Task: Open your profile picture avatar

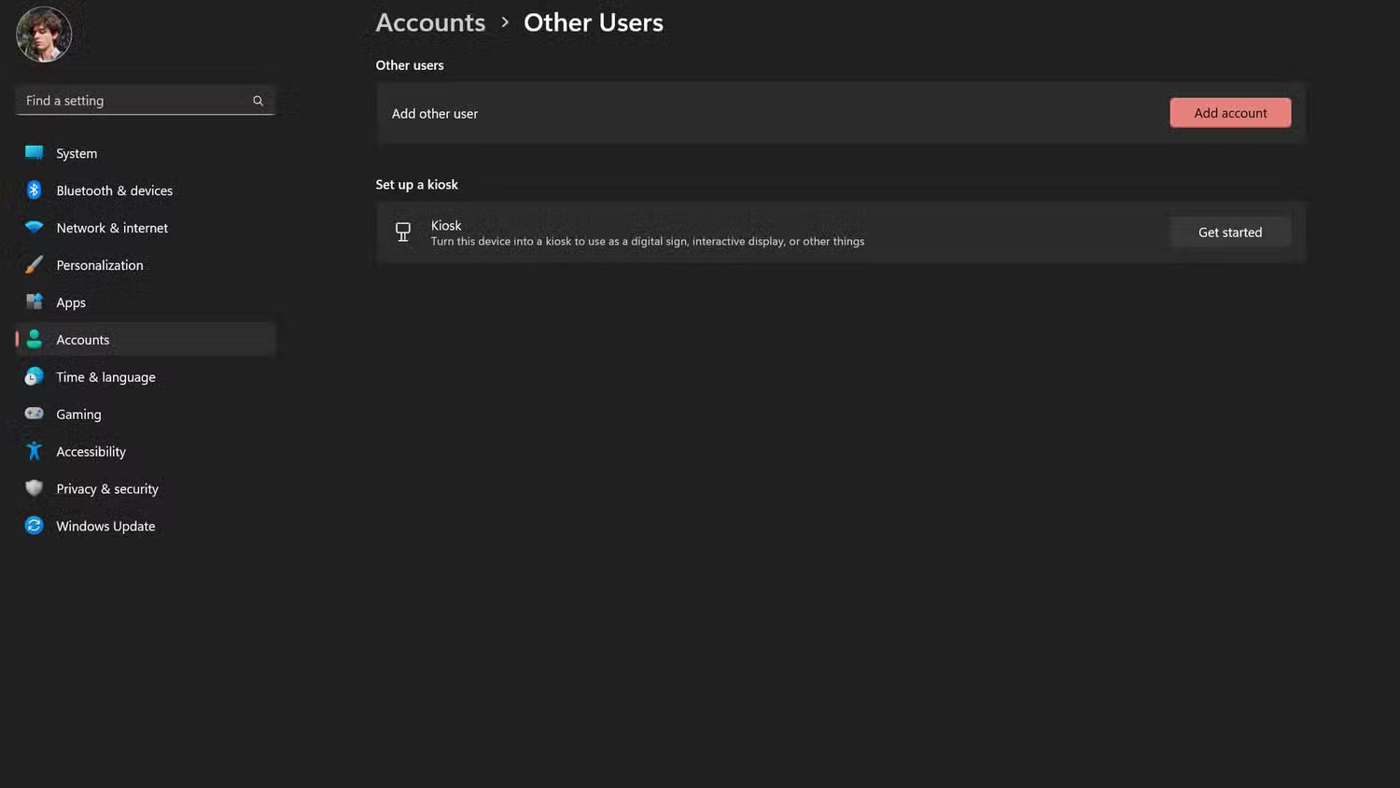Action: tap(43, 34)
